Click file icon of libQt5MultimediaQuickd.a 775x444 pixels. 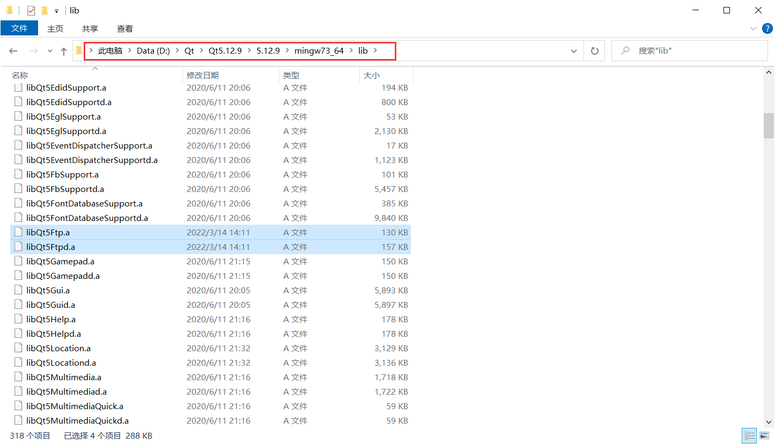coord(18,420)
